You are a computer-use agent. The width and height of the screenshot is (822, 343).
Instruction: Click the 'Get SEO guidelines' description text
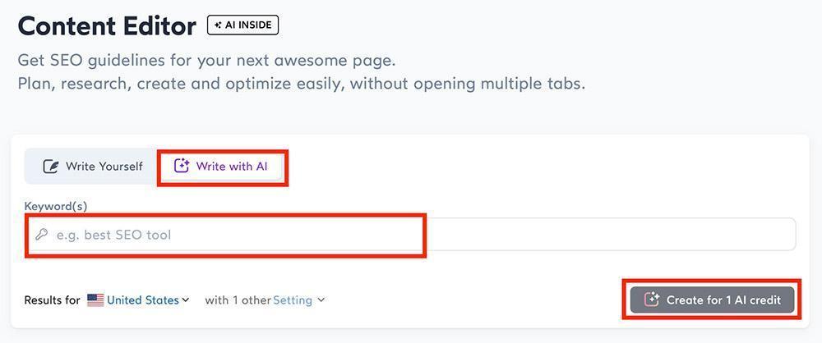tap(206, 60)
